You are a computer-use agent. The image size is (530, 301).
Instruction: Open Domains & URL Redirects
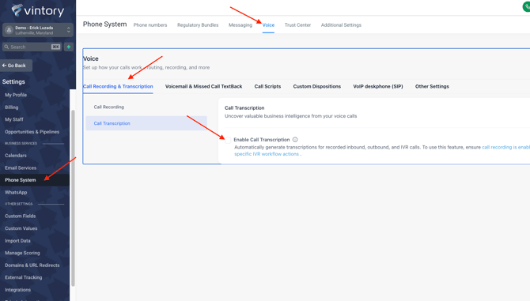[32, 265]
